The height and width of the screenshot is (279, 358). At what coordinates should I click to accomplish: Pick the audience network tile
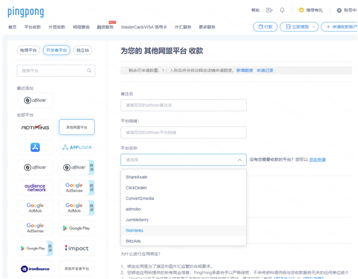coord(35,188)
